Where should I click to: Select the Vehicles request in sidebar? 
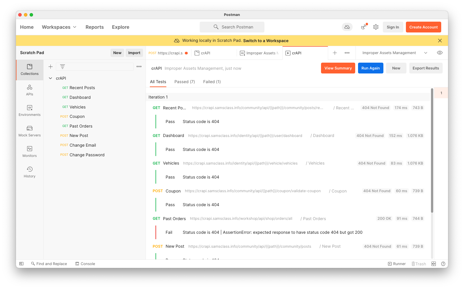pos(95,107)
